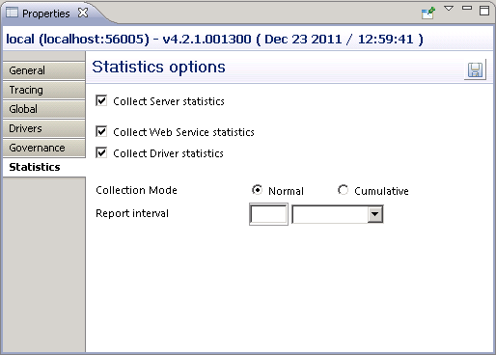Toggle Collect Driver statistics checkbox

tap(101, 152)
